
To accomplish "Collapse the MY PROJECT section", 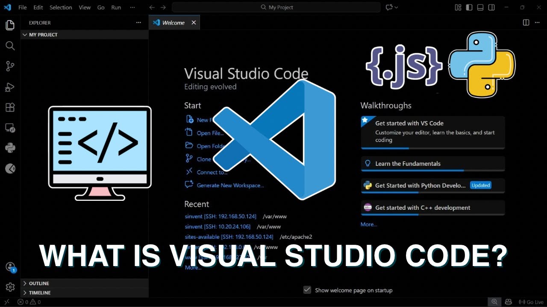I will point(85,35).
